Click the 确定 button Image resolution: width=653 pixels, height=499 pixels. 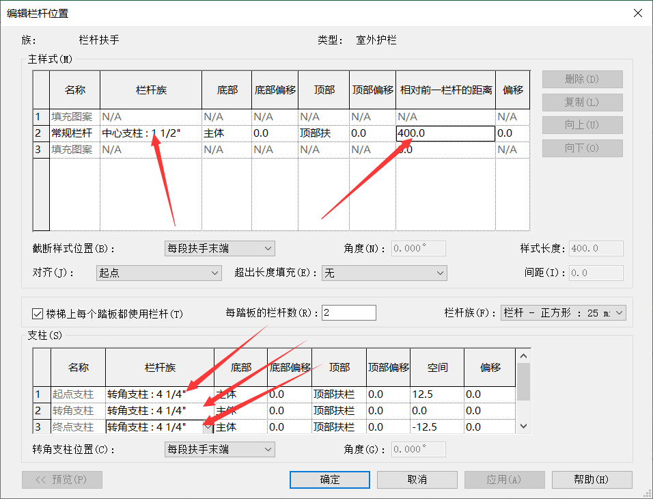tap(330, 480)
